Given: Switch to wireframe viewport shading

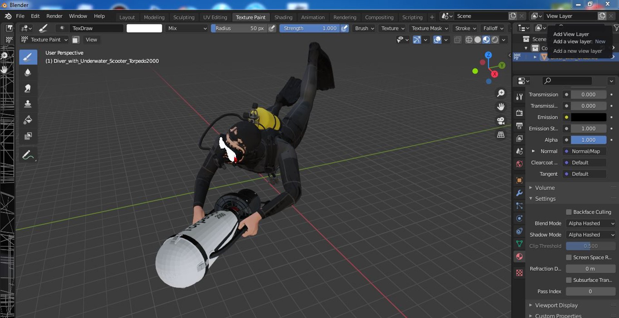Looking at the screenshot, I should click(469, 40).
